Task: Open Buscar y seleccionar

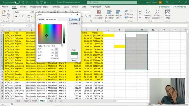Action: [x=157, y=14]
